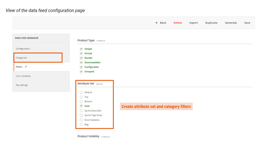Open the Cron schedule tab
The width and height of the screenshot is (269, 151).
coord(23,76)
